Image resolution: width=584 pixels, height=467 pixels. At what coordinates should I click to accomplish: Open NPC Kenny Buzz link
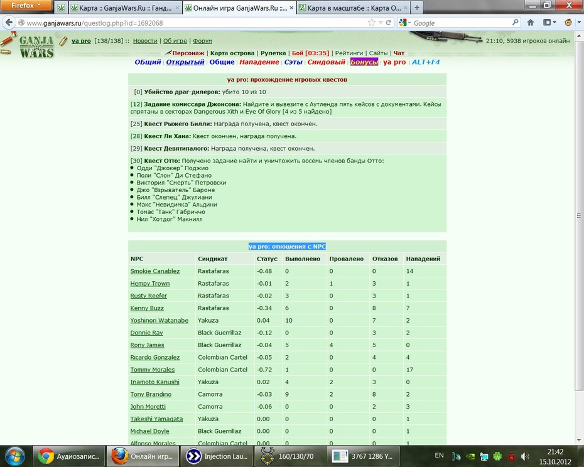pyautogui.click(x=147, y=308)
